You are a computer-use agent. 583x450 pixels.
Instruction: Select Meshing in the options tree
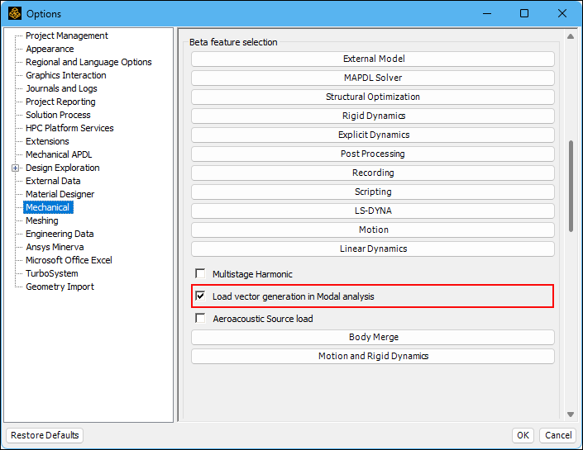(x=41, y=220)
